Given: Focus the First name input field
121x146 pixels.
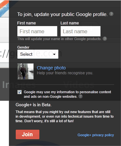Looking at the screenshot, I should coord(37,31).
